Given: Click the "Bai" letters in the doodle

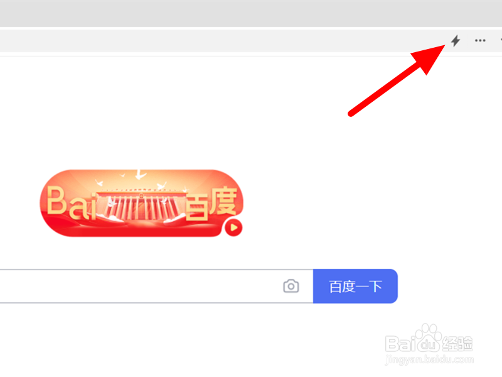Looking at the screenshot, I should [x=71, y=203].
